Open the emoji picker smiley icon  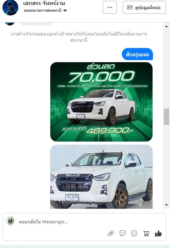[x=134, y=233]
